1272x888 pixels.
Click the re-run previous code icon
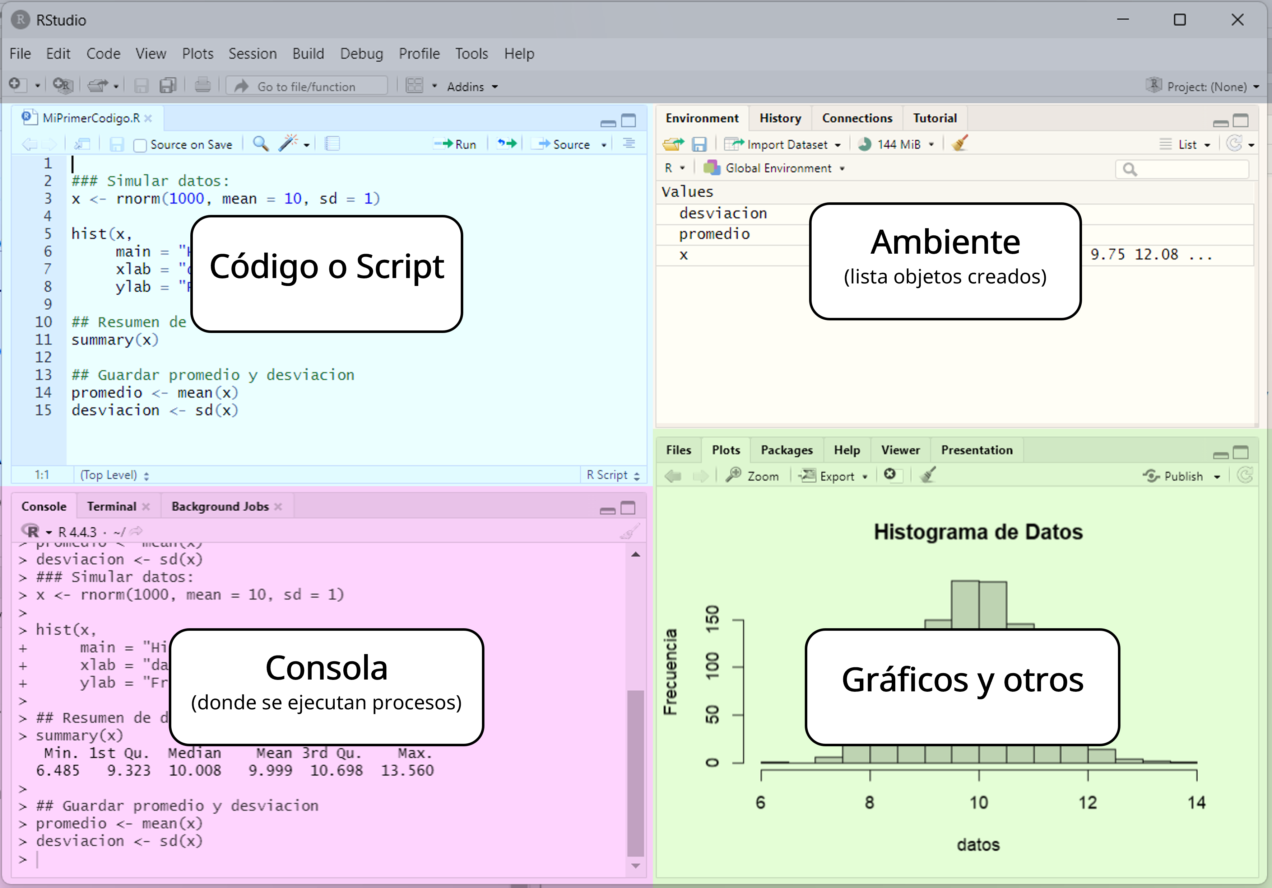click(507, 144)
